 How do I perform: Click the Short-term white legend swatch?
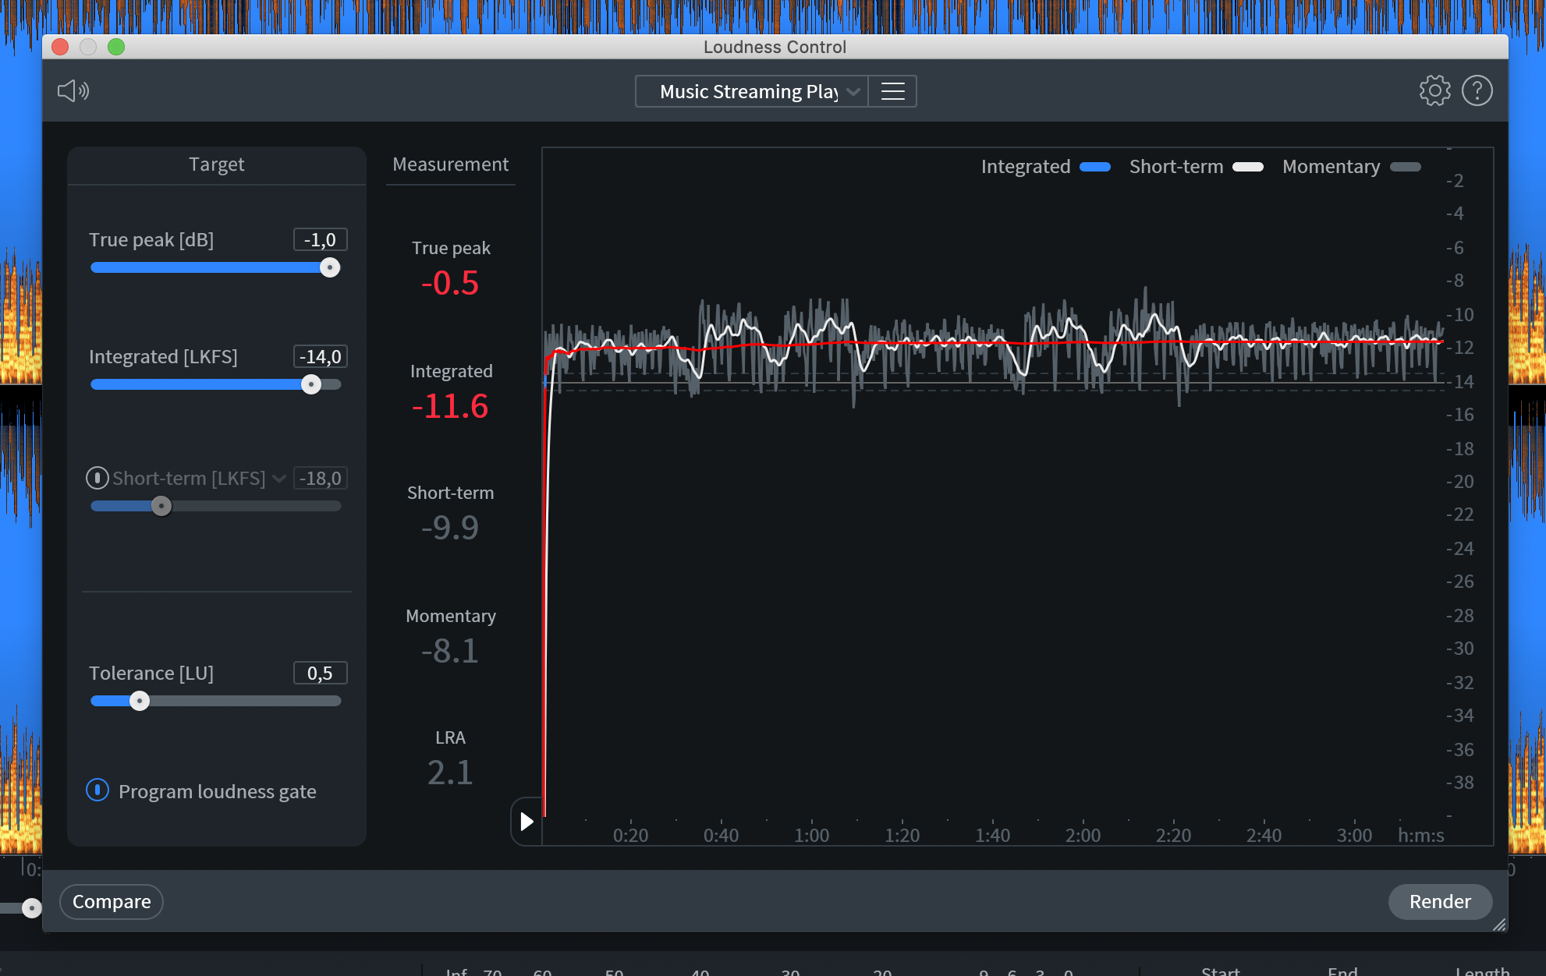pos(1247,167)
